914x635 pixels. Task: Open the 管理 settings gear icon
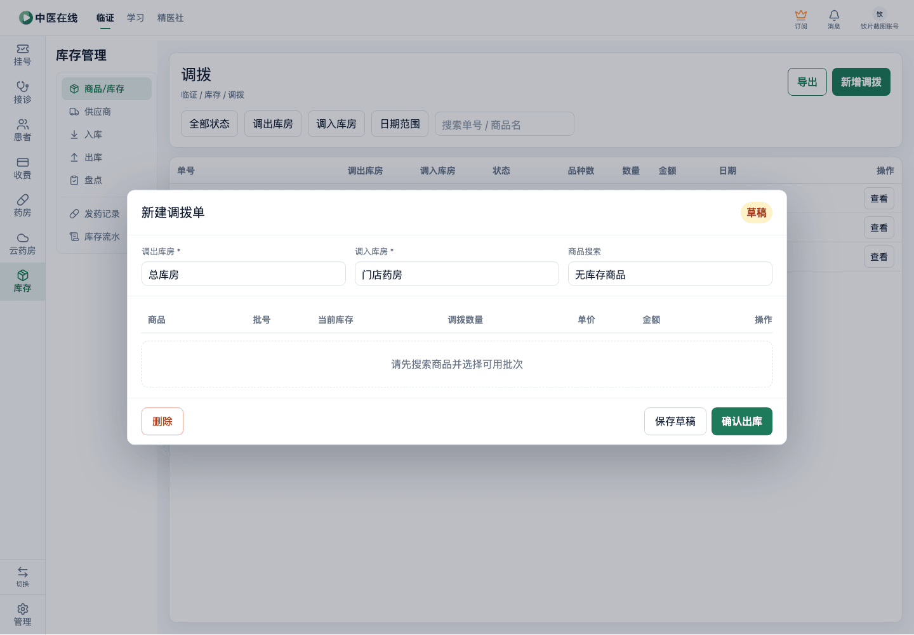[22, 609]
